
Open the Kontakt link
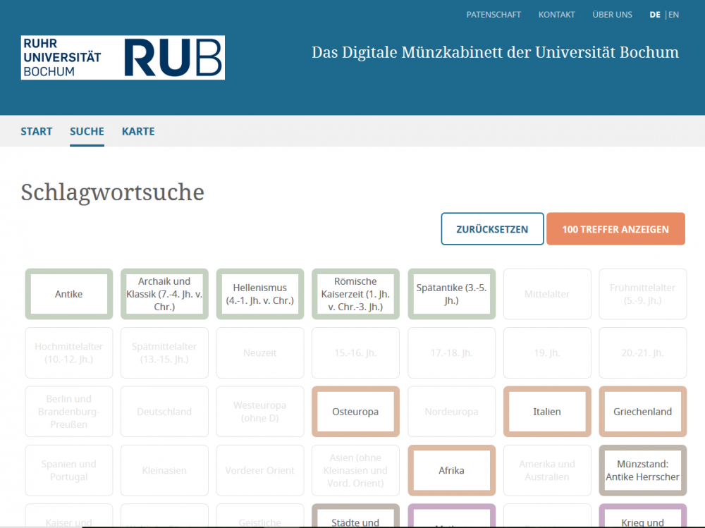556,15
